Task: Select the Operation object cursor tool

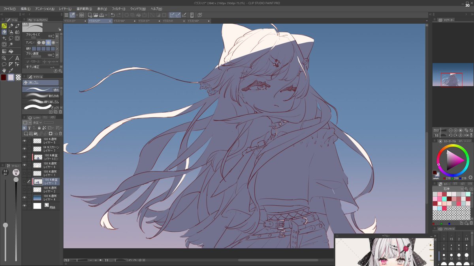Action: click(x=4, y=58)
